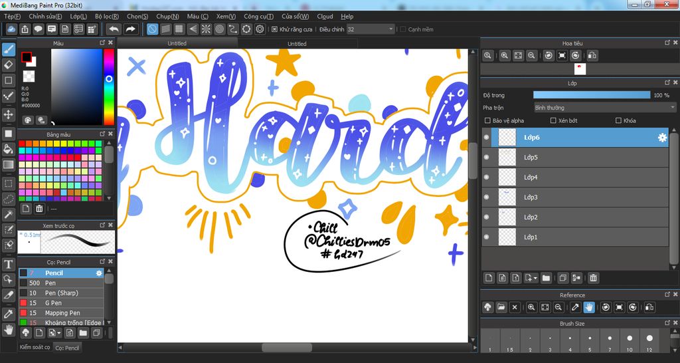
Task: Click the transparent color swatch
Action: tap(29, 76)
